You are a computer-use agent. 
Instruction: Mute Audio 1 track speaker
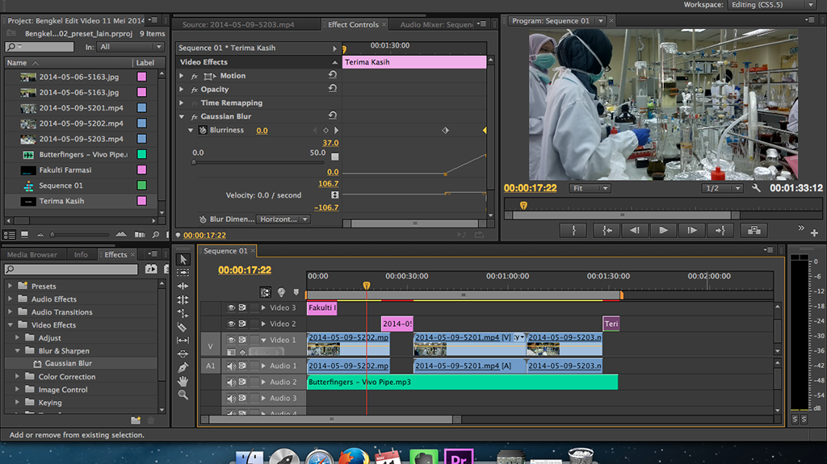point(231,366)
